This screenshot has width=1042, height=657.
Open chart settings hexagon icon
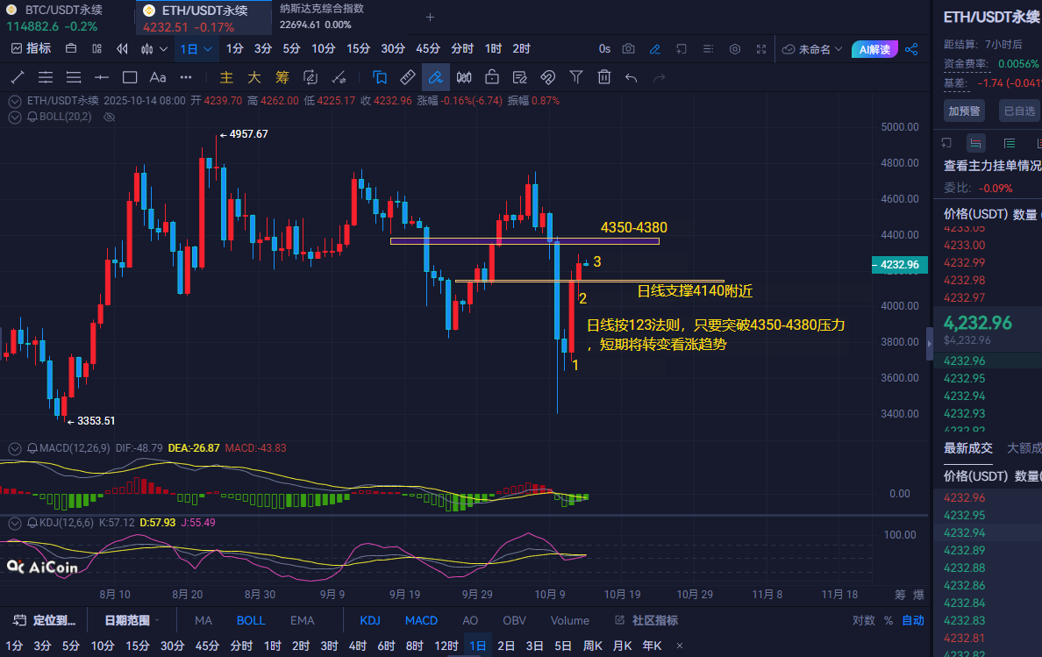pos(735,49)
